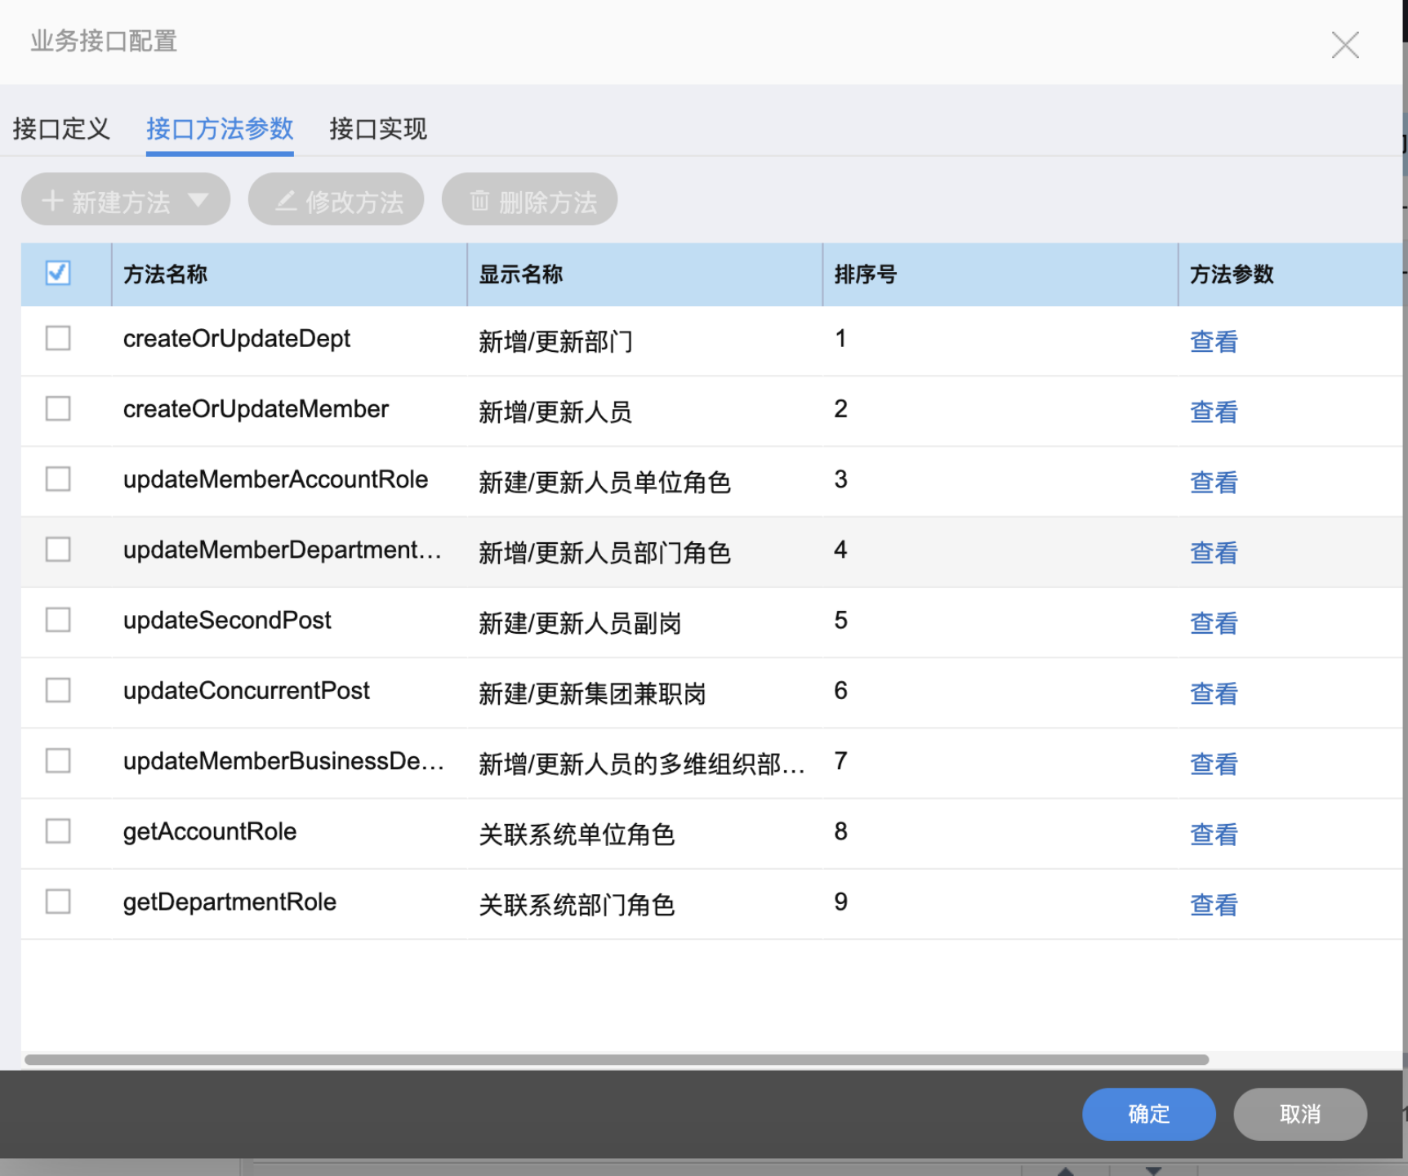Select the getAccountRole row checkbox
Screen dimensions: 1408x1176
[58, 831]
